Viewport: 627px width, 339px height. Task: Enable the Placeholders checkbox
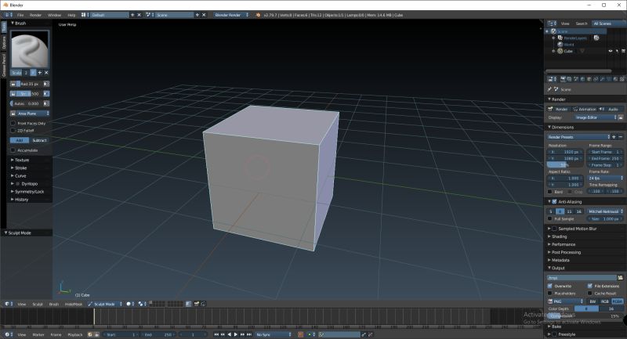(550, 294)
